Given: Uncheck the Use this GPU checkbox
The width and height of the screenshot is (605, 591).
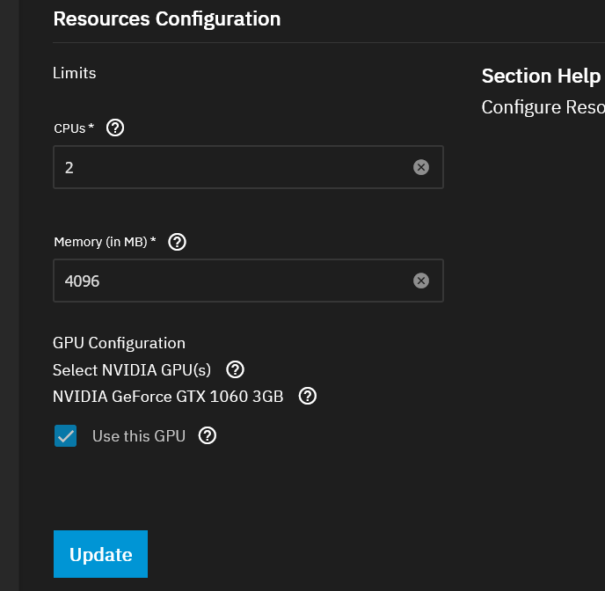Looking at the screenshot, I should click(x=66, y=435).
